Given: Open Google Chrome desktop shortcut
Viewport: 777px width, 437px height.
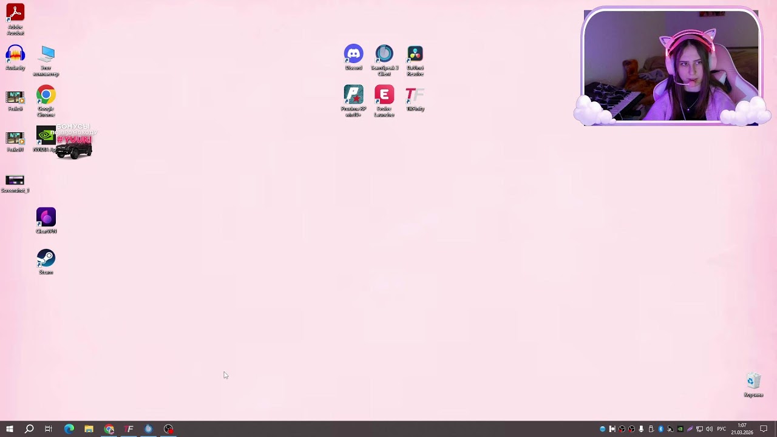Looking at the screenshot, I should pos(46,101).
